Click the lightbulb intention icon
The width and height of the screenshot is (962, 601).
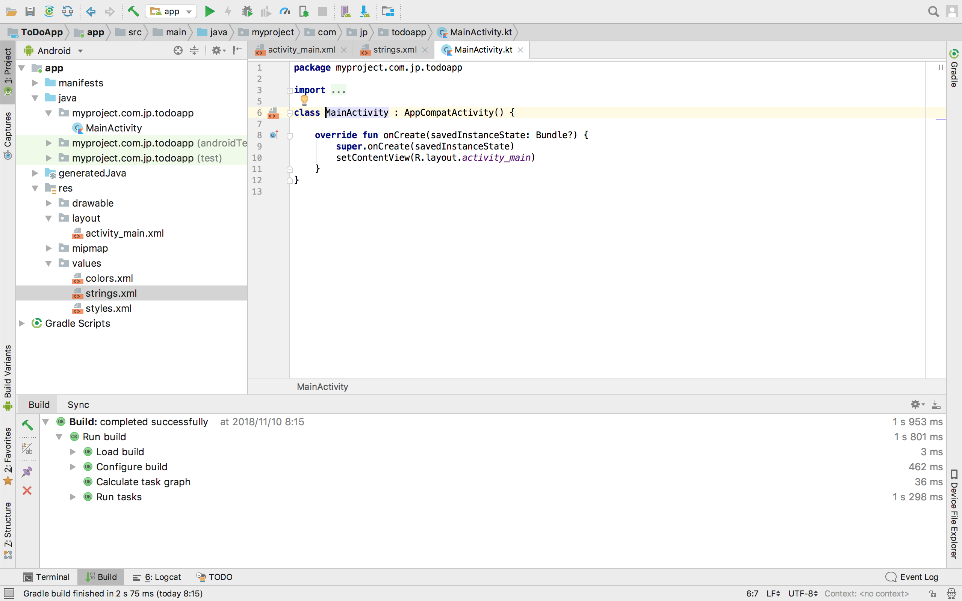coord(304,100)
